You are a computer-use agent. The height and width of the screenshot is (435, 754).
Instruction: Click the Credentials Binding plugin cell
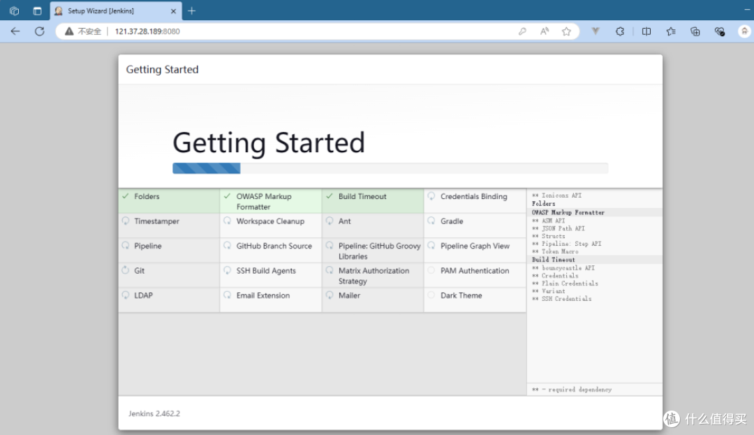point(475,201)
